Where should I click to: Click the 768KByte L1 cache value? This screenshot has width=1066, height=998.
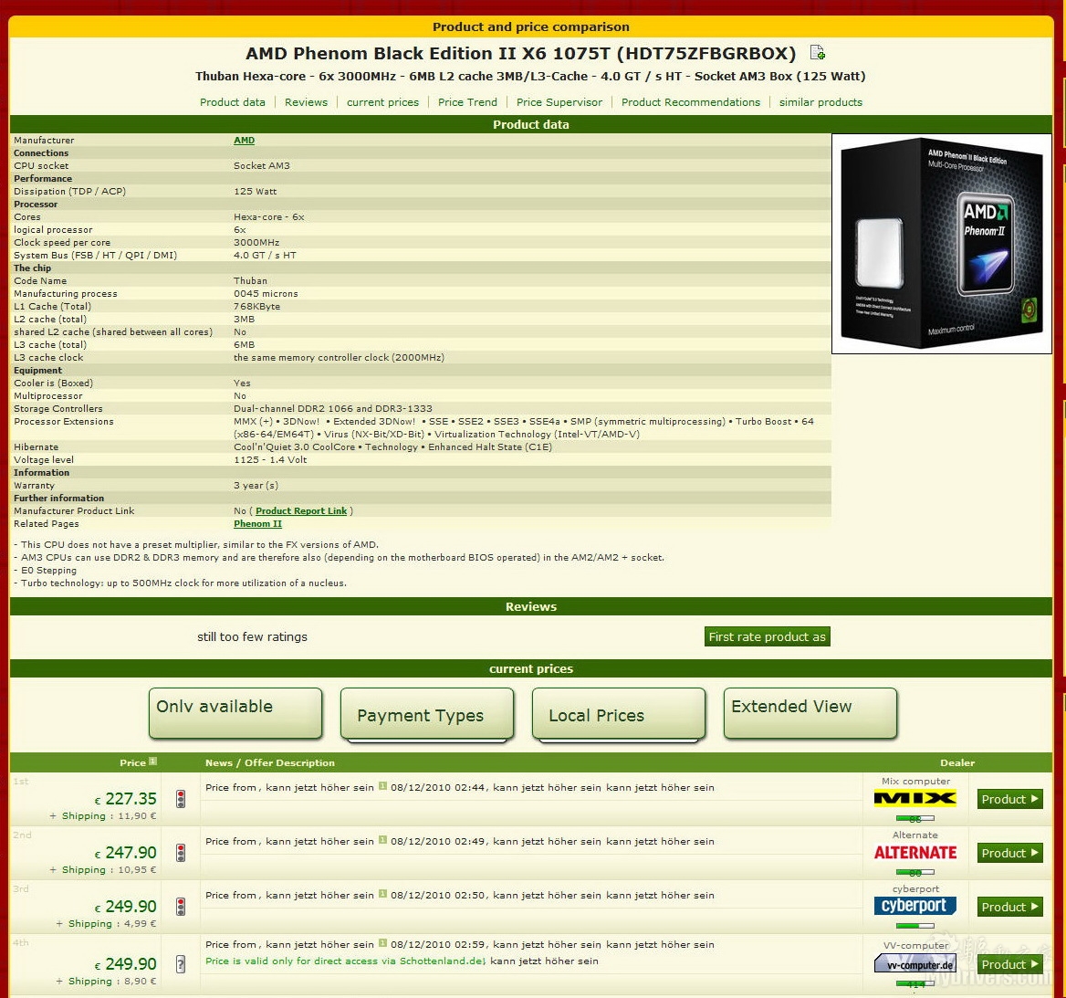click(257, 307)
